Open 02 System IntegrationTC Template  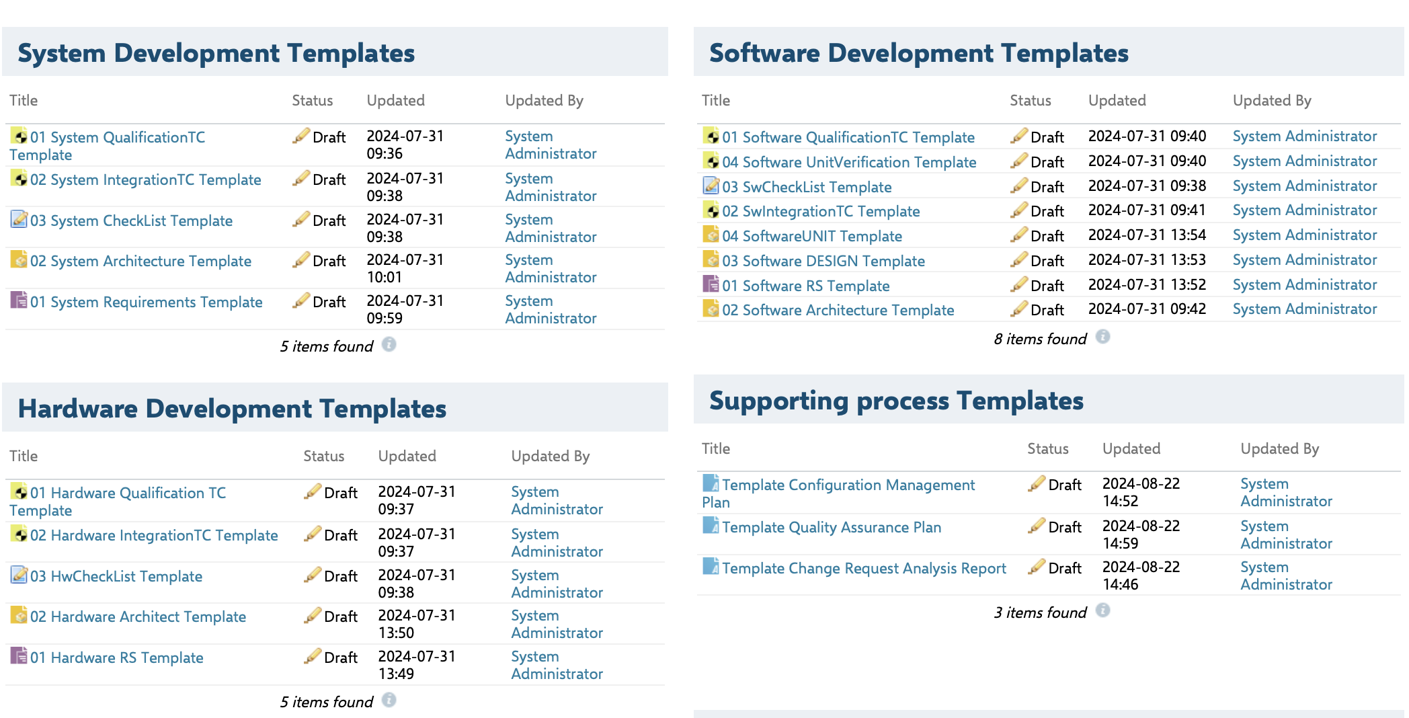145,179
